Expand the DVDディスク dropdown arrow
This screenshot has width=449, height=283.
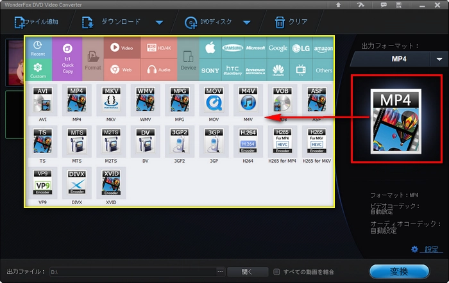[246, 23]
